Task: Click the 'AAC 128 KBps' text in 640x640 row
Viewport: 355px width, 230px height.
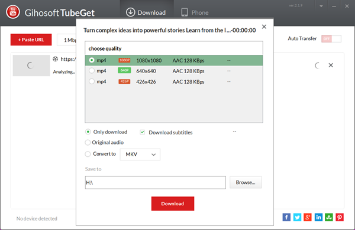Action: click(188, 71)
